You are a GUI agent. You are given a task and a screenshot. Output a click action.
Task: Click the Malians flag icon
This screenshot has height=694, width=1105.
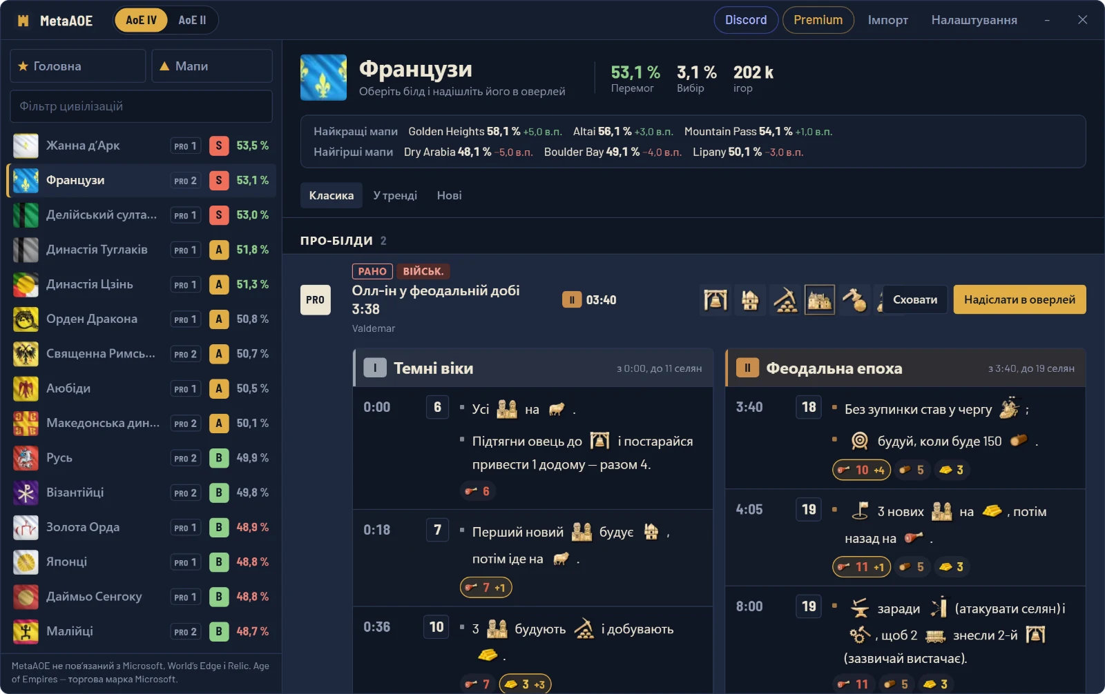point(26,631)
